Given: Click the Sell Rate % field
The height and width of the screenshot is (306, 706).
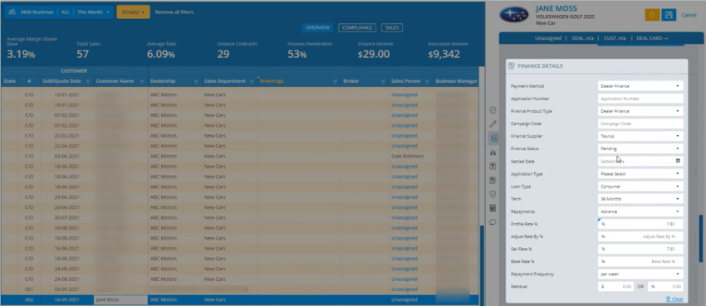Looking at the screenshot, I should click(640, 249).
